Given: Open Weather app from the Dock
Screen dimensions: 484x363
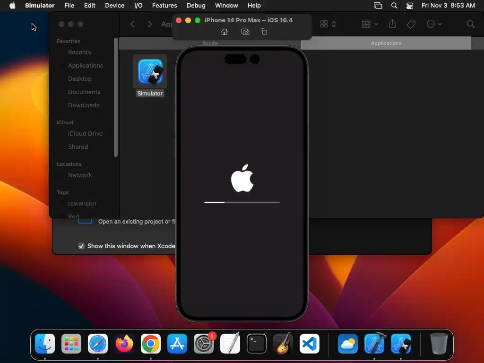Looking at the screenshot, I should click(348, 344).
